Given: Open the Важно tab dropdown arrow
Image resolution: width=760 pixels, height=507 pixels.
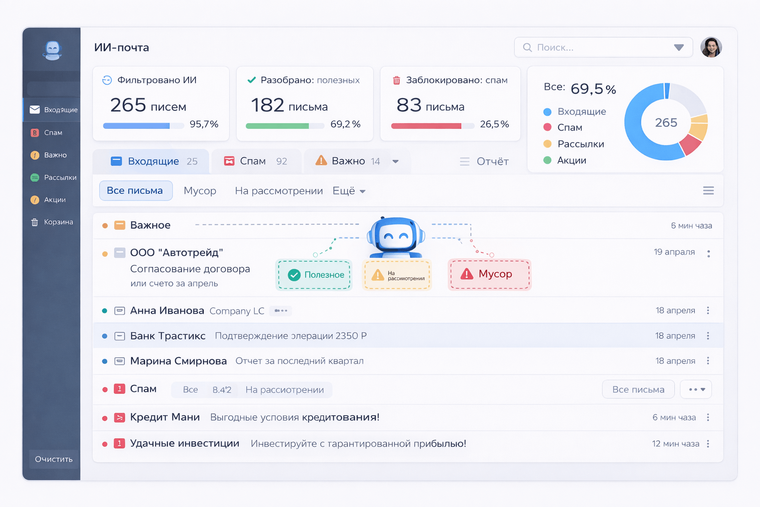Looking at the screenshot, I should click(395, 161).
